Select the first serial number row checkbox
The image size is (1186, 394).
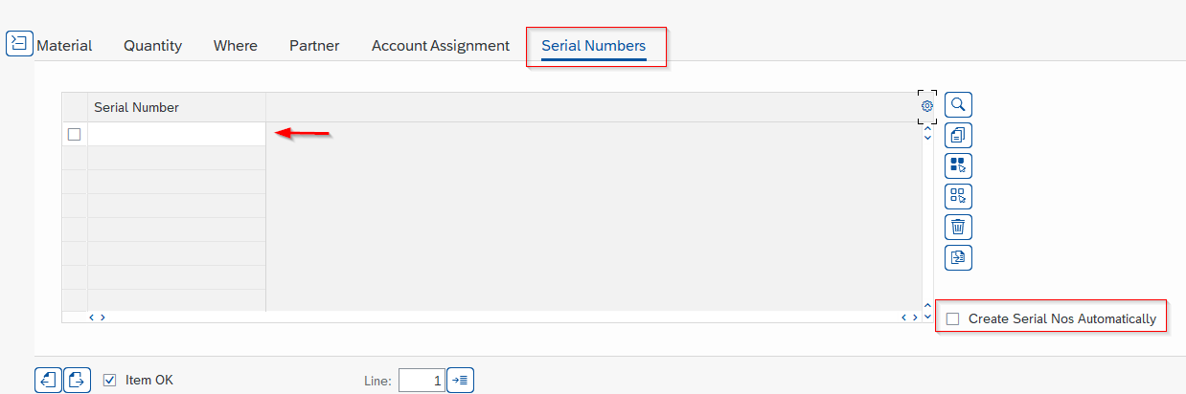point(74,135)
